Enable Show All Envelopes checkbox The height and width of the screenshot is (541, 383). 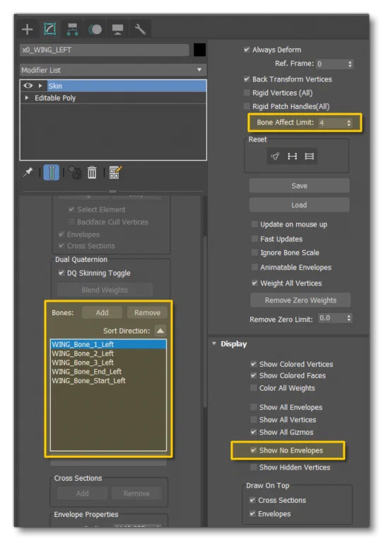pyautogui.click(x=254, y=407)
